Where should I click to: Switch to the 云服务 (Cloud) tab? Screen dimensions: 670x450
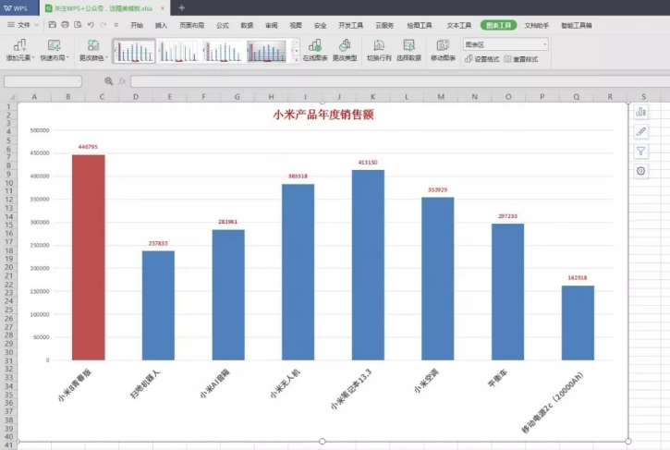(384, 25)
